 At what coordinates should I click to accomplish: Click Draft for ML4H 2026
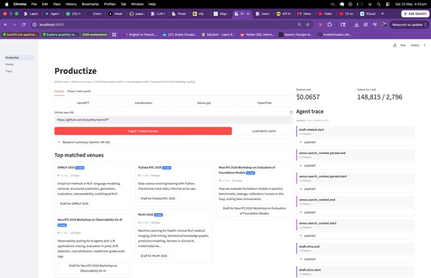pos(154,256)
